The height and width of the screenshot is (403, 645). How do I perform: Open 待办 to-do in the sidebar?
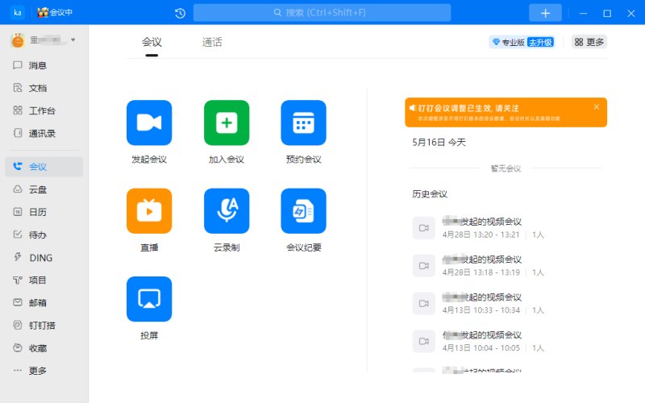coord(44,235)
